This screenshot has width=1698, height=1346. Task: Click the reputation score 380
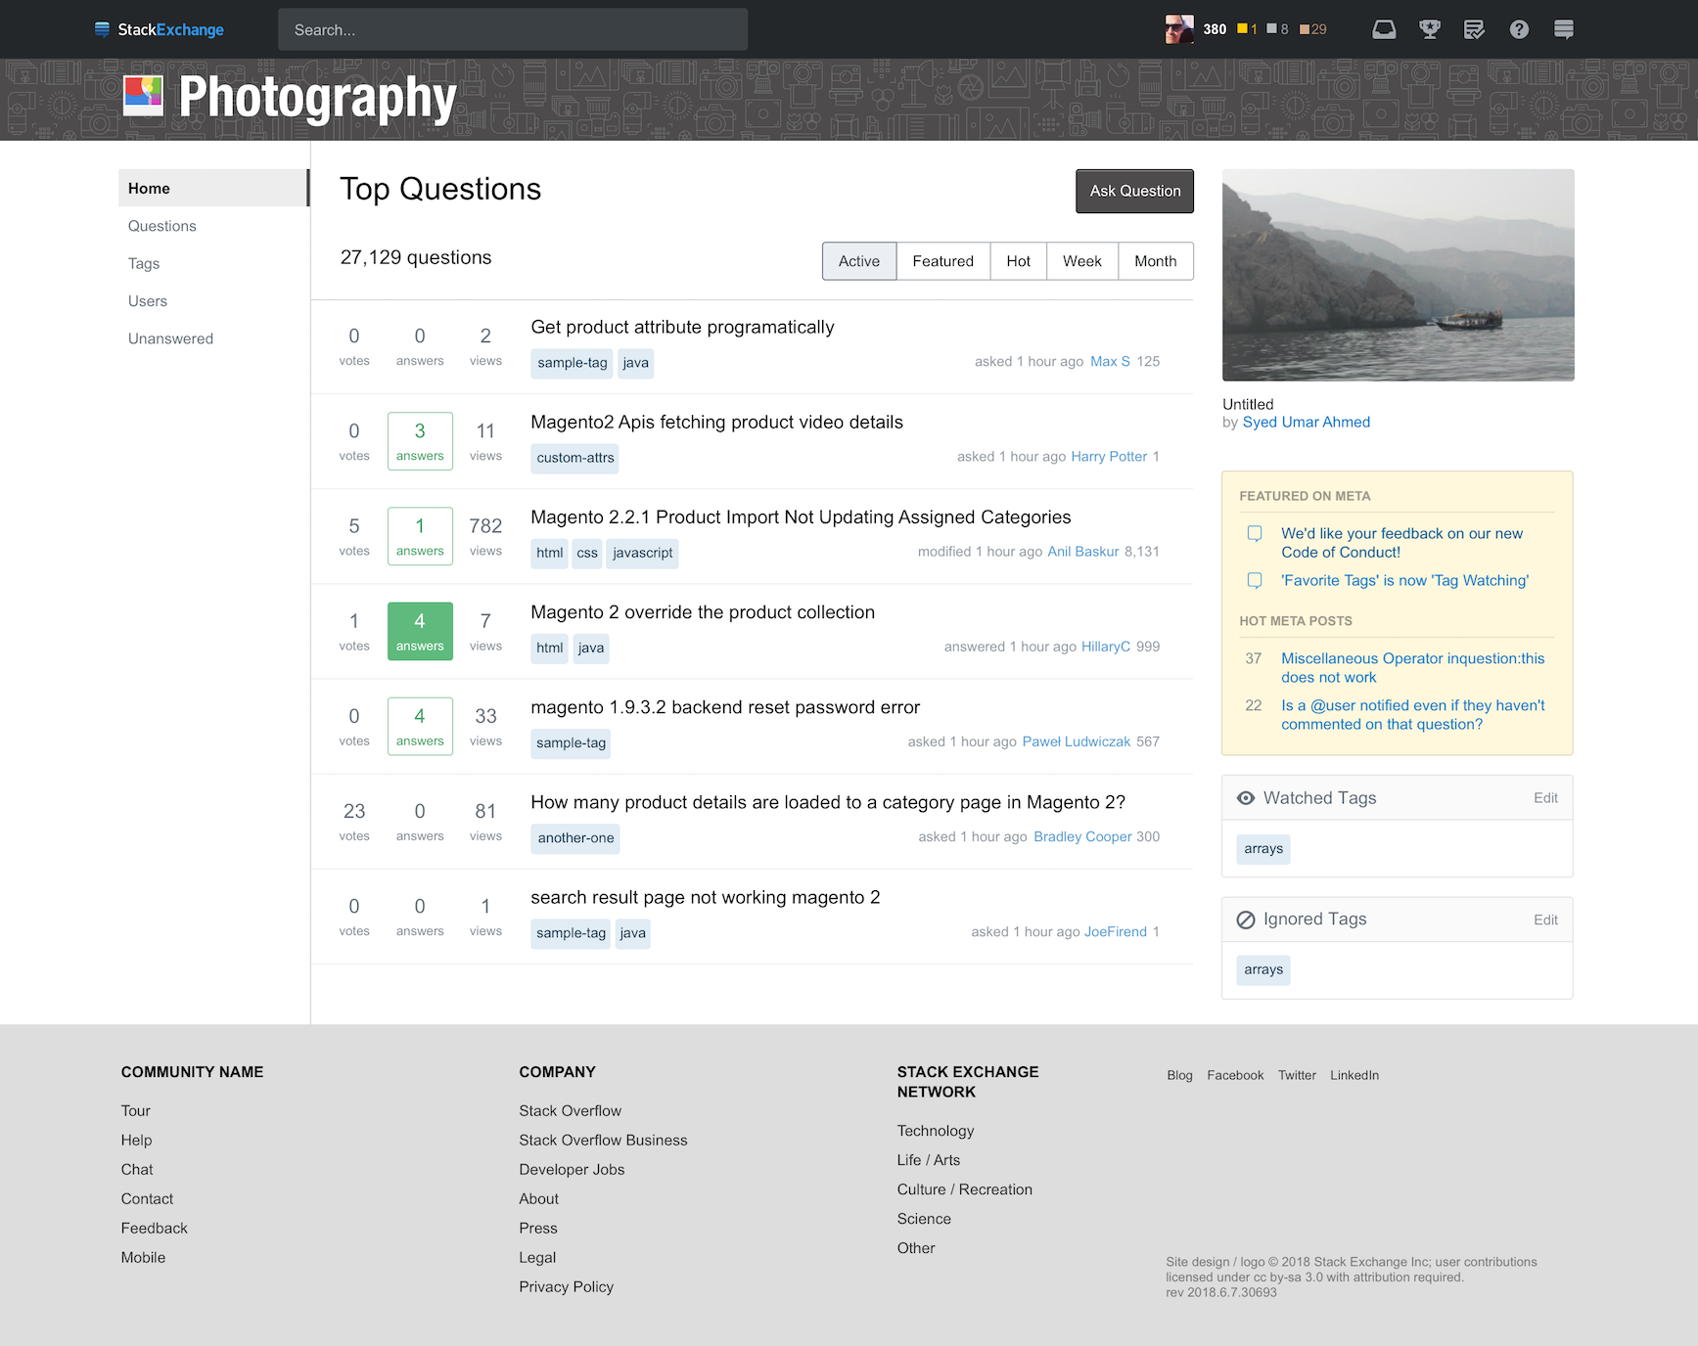tap(1215, 29)
